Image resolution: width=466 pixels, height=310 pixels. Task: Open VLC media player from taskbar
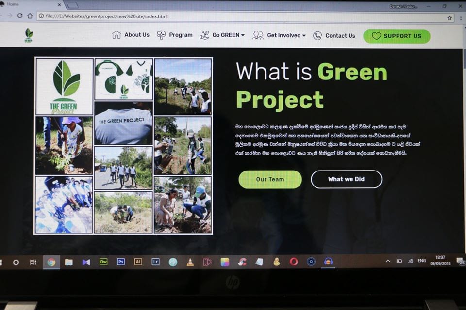pyautogui.click(x=190, y=262)
